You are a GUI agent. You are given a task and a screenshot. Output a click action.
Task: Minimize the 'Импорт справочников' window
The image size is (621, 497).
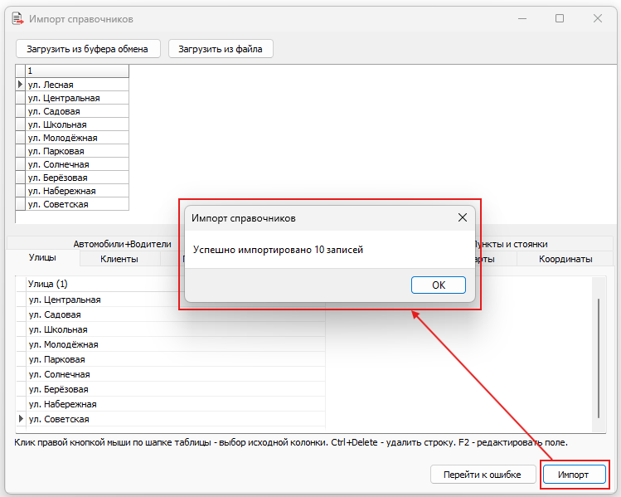point(522,18)
